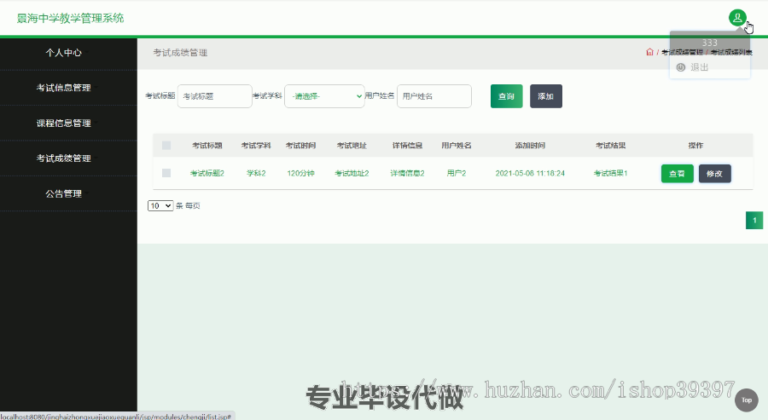The image size is (768, 420).
Task: Click the 120分钟 table cell
Action: [300, 173]
